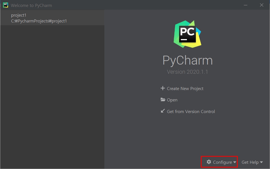Click the arrow icon beside Get from Version Control
Viewport: 270px width, 169px height.
coord(163,111)
